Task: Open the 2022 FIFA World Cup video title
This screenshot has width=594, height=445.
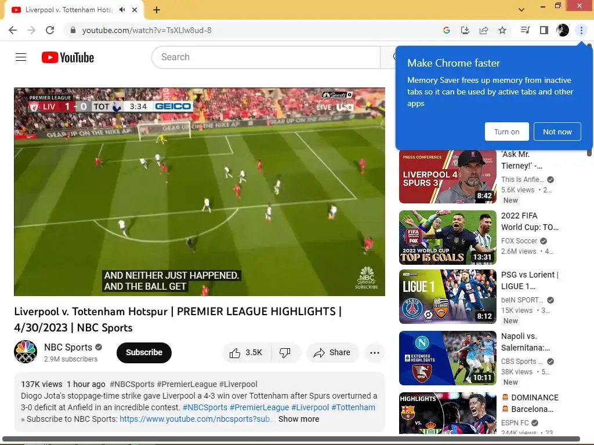Action: (x=530, y=221)
